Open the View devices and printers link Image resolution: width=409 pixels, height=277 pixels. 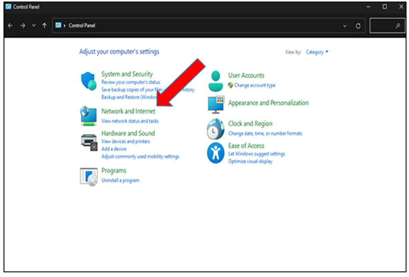125,142
